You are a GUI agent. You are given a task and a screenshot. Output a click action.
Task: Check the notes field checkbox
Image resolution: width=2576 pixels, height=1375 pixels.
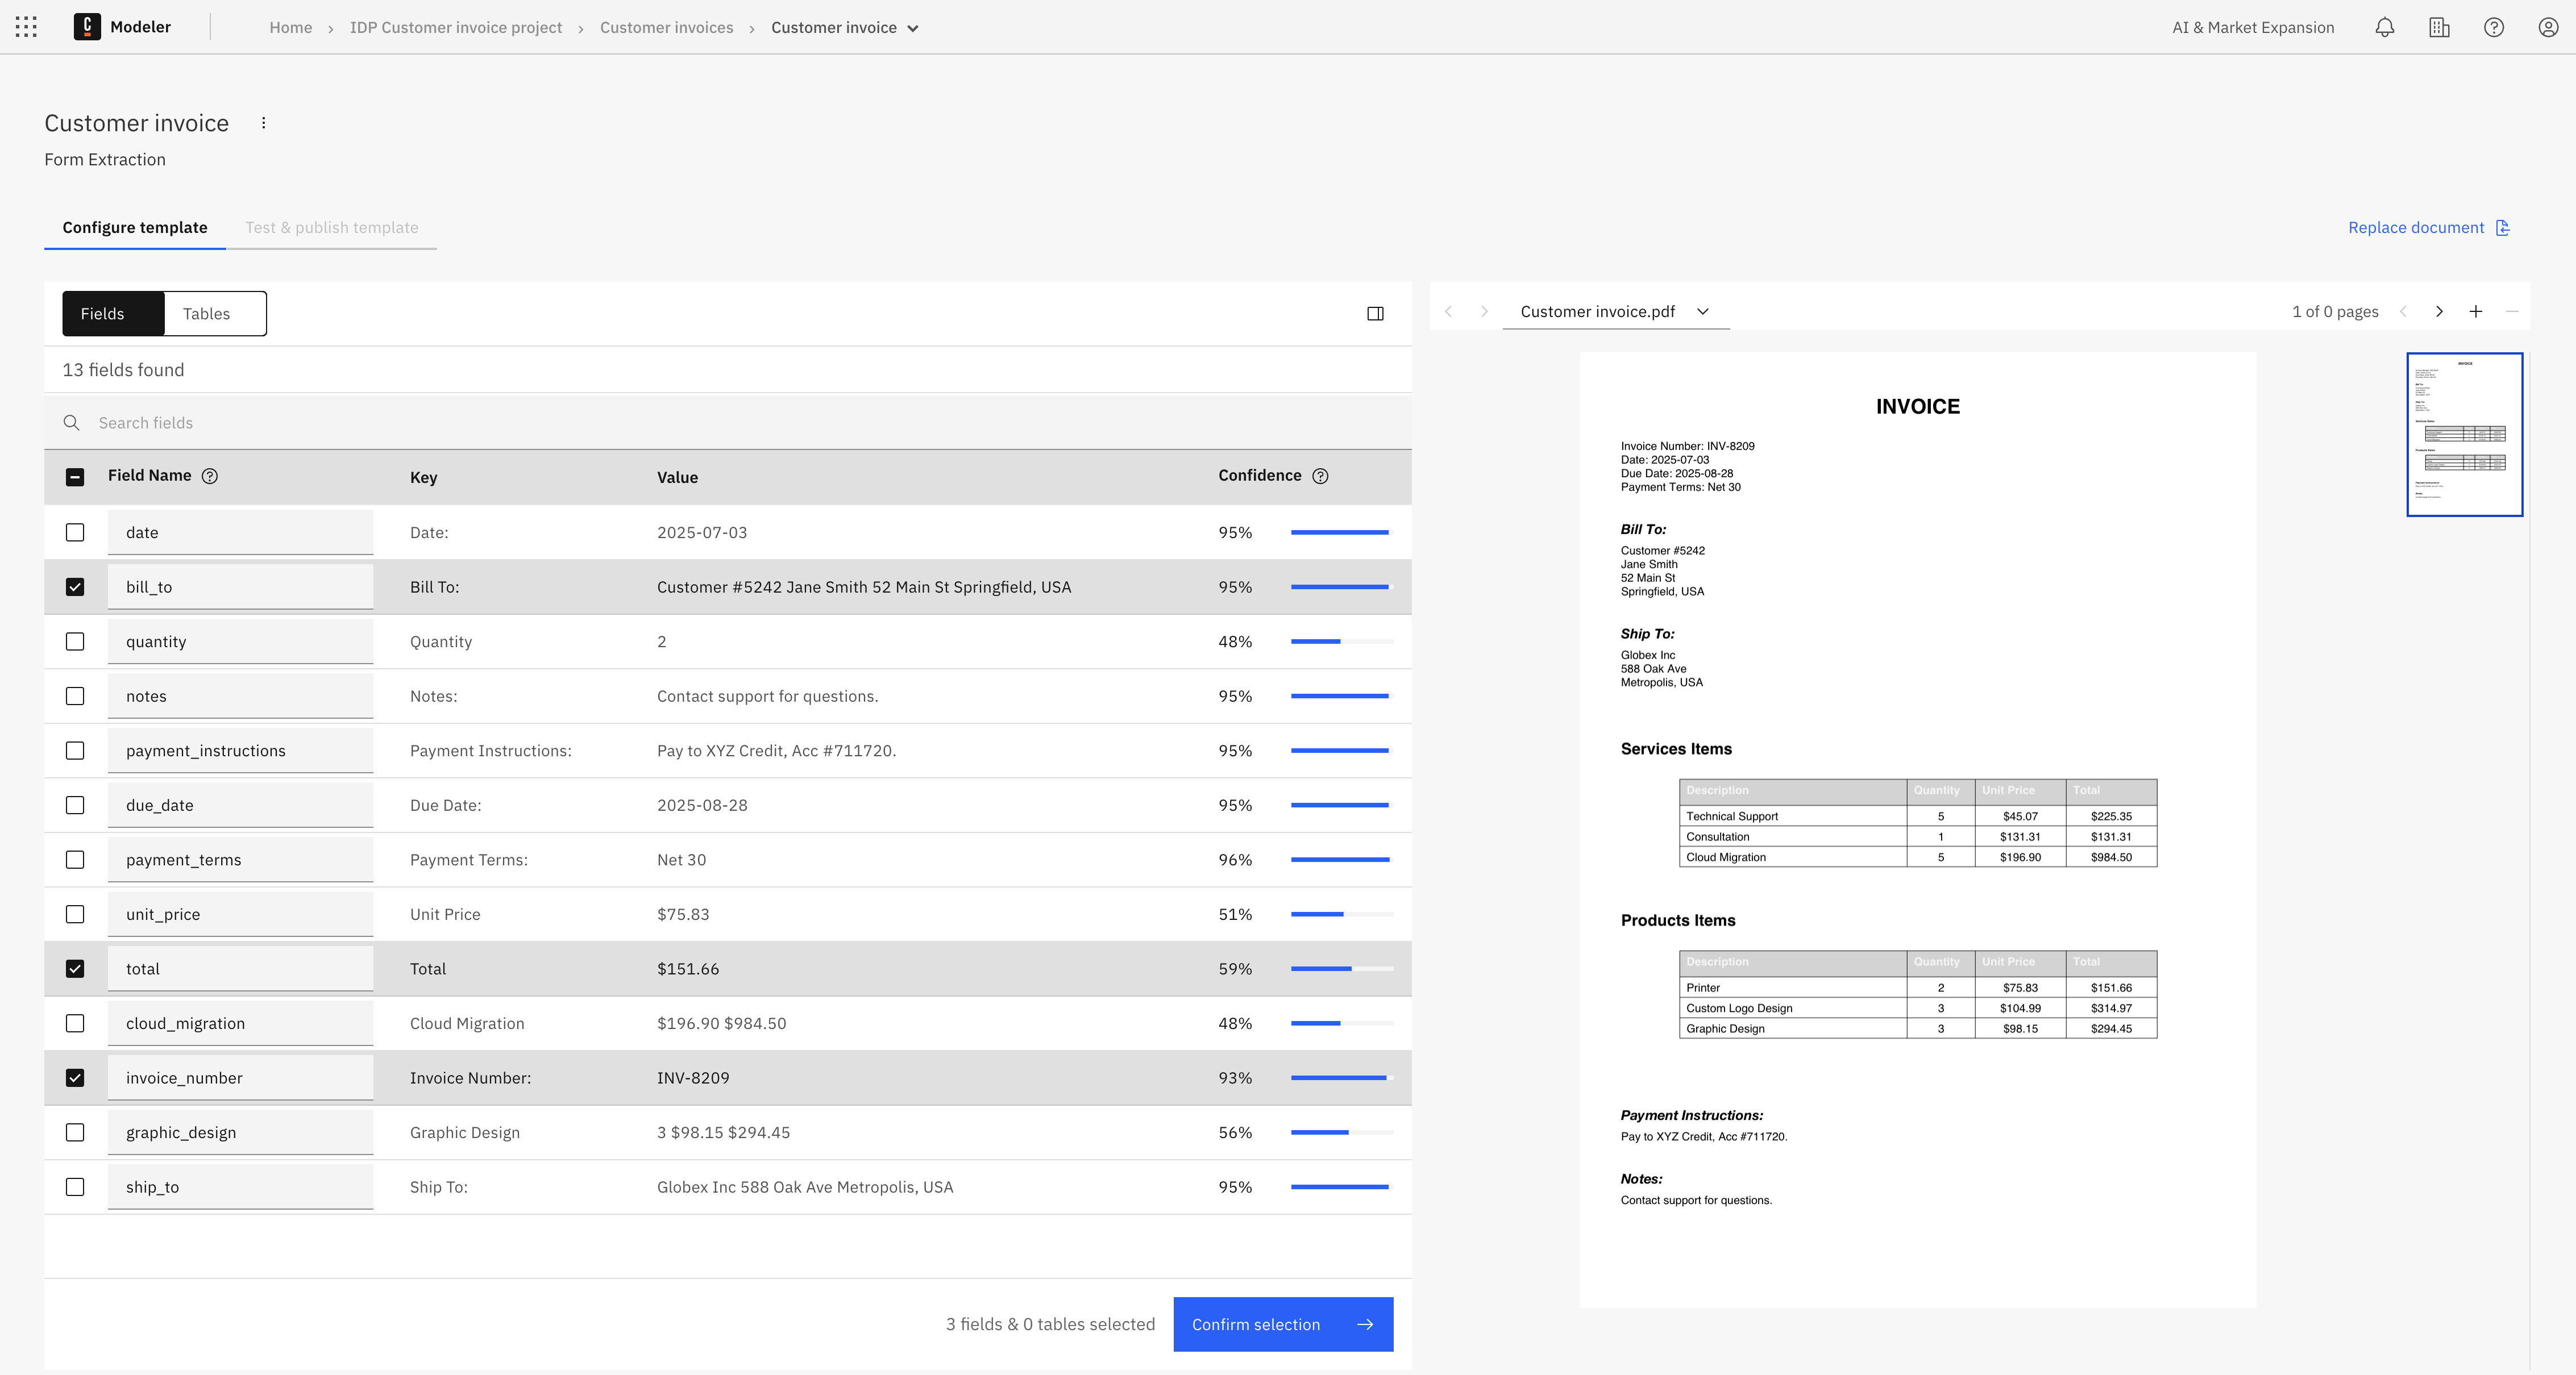pos(75,695)
